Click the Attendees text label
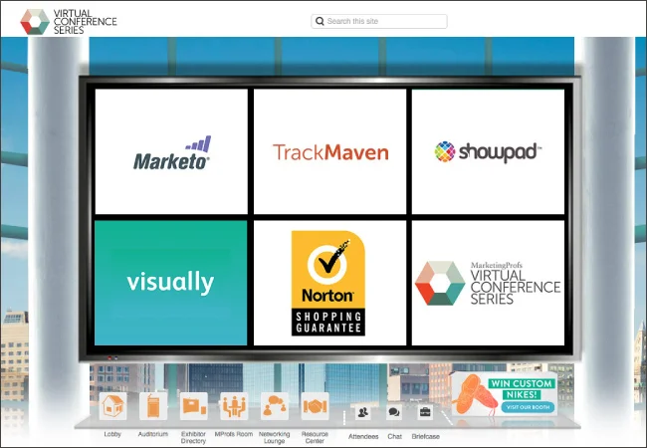This screenshot has width=647, height=448. tap(363, 436)
